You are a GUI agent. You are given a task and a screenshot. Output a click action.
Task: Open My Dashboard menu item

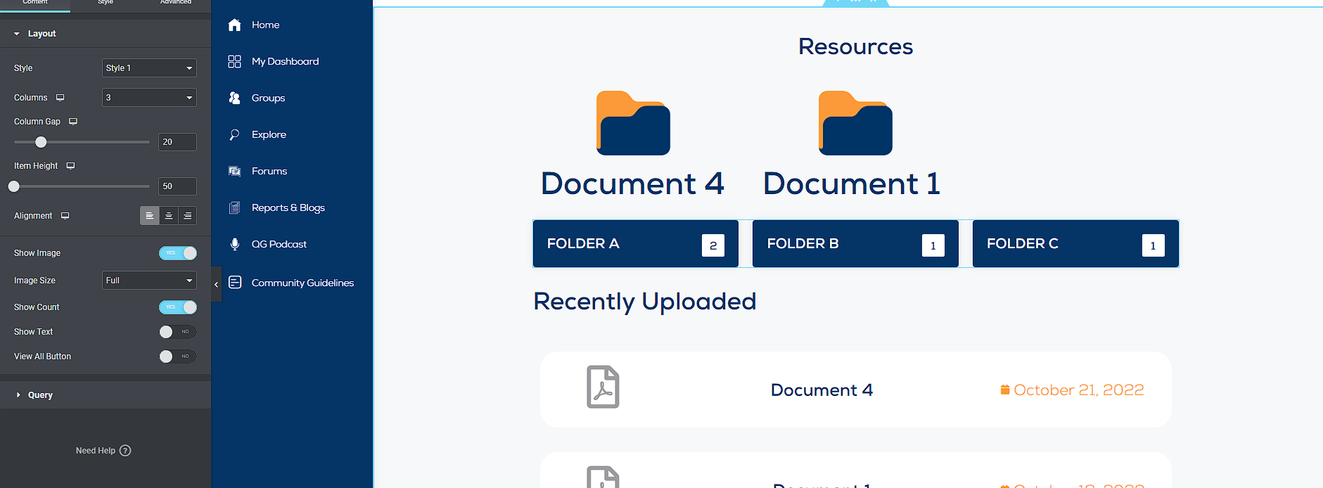coord(285,61)
